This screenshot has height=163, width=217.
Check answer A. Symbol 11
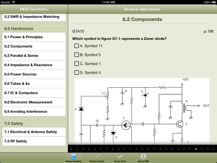click(76, 46)
